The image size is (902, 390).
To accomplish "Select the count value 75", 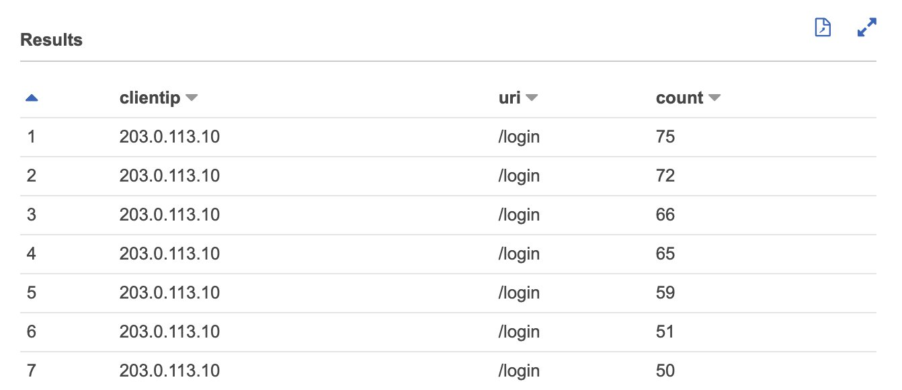I will pos(665,137).
